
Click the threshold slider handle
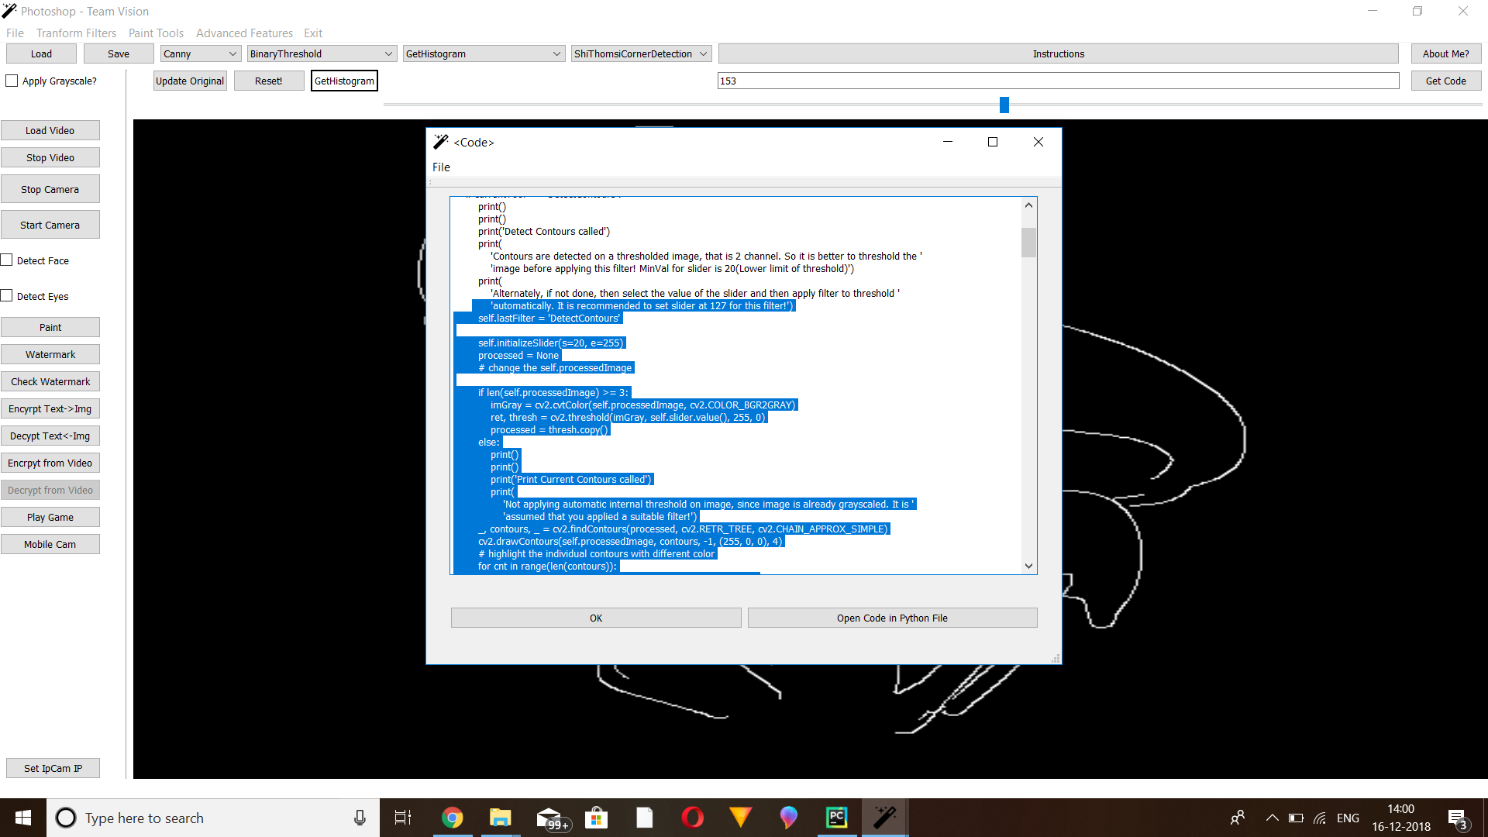[1004, 105]
